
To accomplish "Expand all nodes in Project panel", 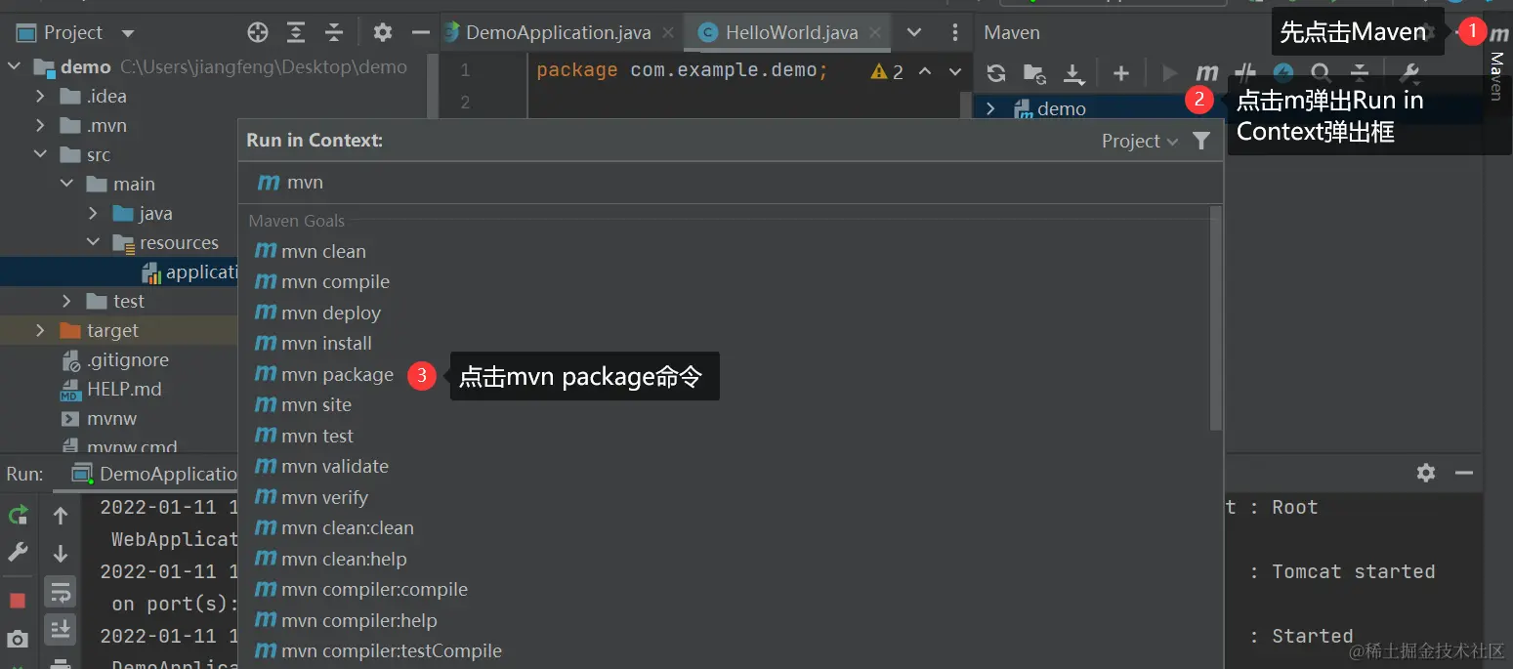I will [296, 32].
